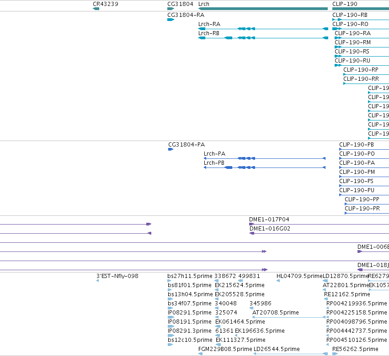
Task: Select EST 3'EST-Nfly-098 label
Action: coord(117,276)
